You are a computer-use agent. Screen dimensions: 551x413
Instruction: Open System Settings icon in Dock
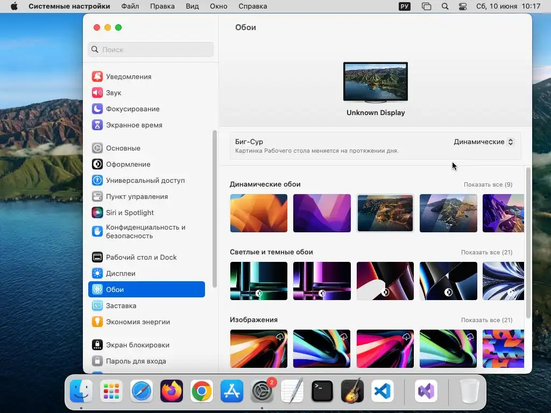pos(262,391)
